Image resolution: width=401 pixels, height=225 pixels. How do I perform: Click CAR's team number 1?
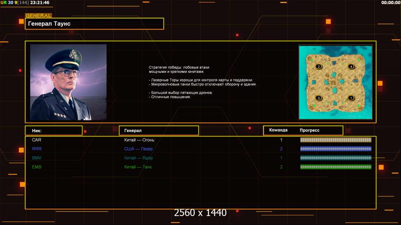281,140
